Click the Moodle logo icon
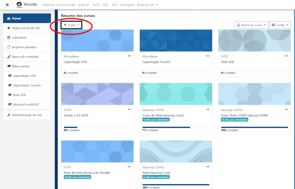 coord(19,4)
